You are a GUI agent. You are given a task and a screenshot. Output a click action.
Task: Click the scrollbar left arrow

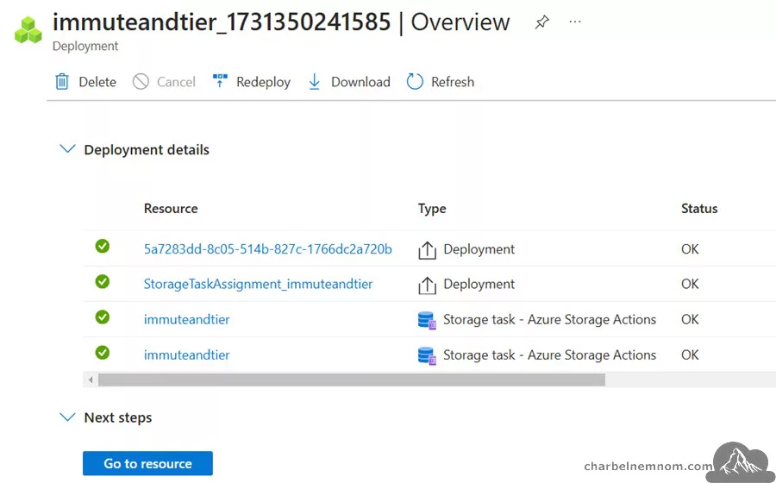click(x=90, y=380)
